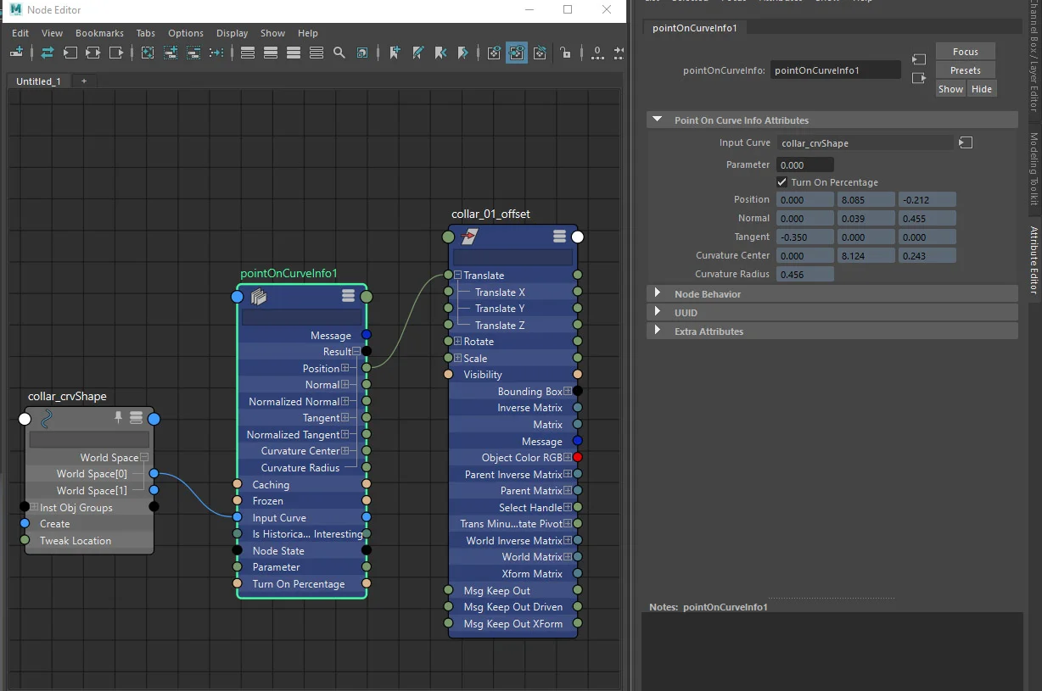This screenshot has width=1042, height=691.
Task: Go to previous bookmark icon
Action: pyautogui.click(x=440, y=53)
